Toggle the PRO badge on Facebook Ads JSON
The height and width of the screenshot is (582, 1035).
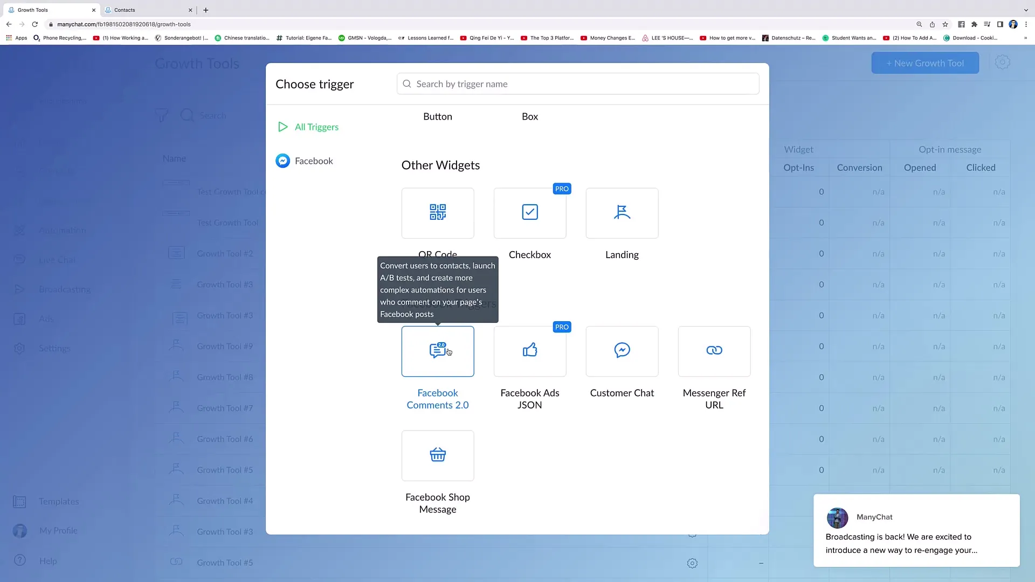click(x=562, y=327)
